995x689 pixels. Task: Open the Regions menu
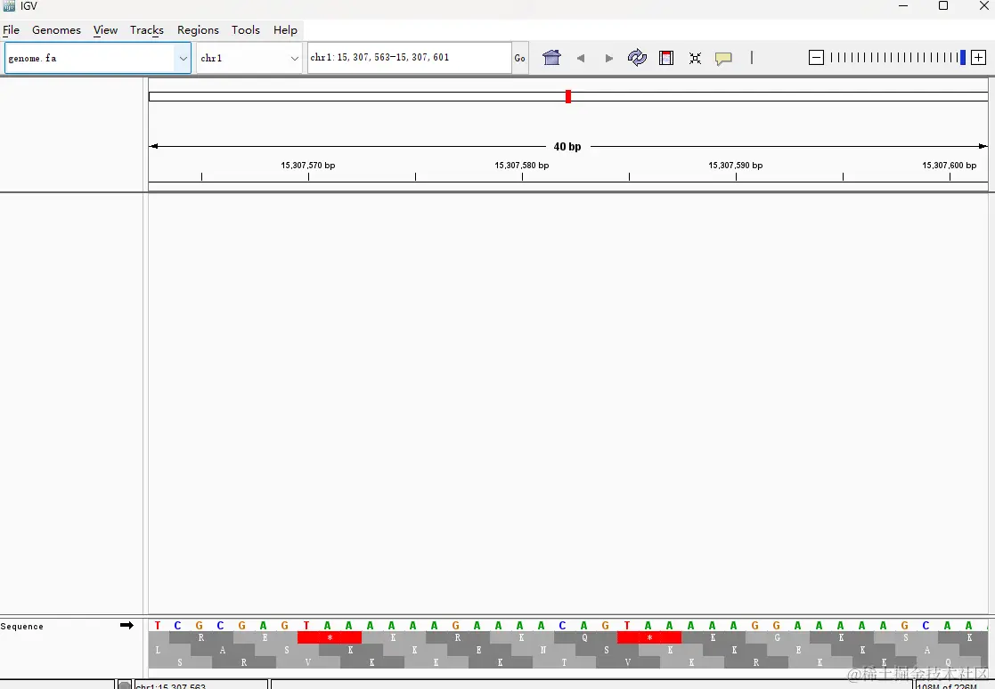(198, 29)
